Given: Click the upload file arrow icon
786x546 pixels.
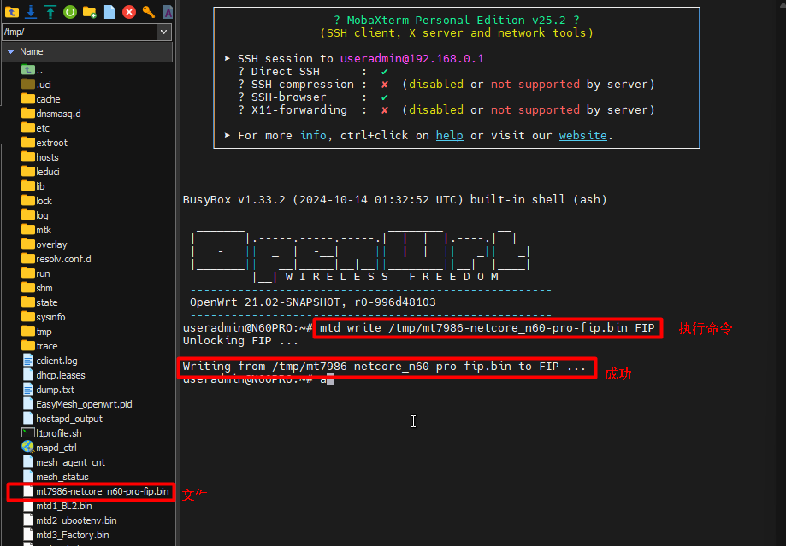Looking at the screenshot, I should (x=50, y=11).
